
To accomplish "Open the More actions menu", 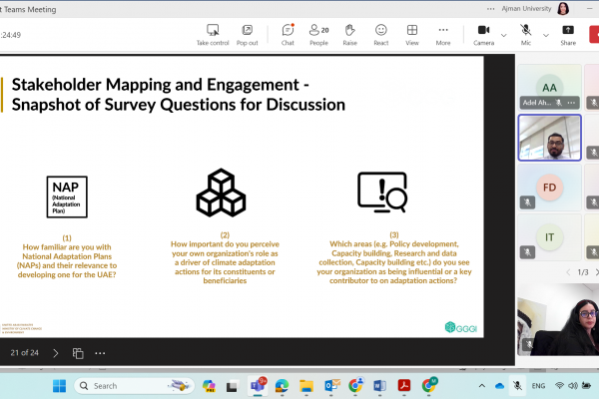I will [x=442, y=34].
